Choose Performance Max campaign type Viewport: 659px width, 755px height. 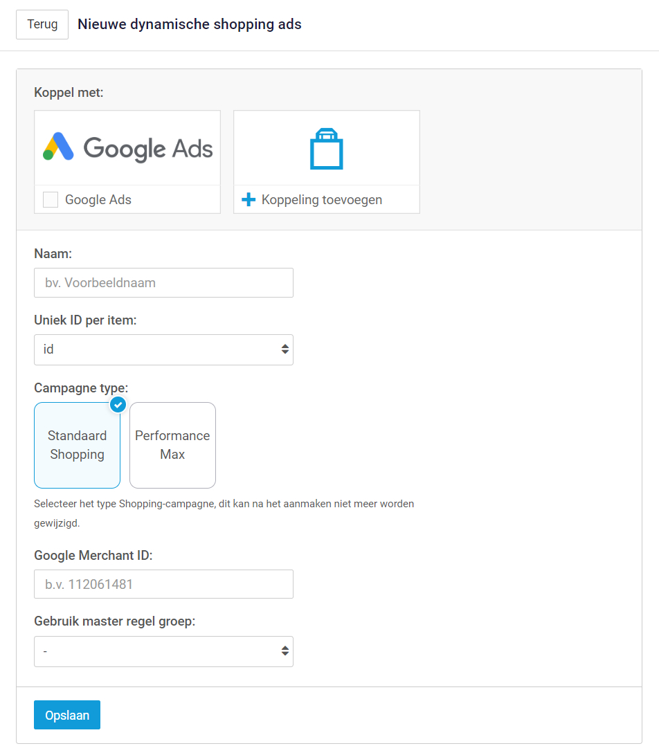[x=172, y=445]
